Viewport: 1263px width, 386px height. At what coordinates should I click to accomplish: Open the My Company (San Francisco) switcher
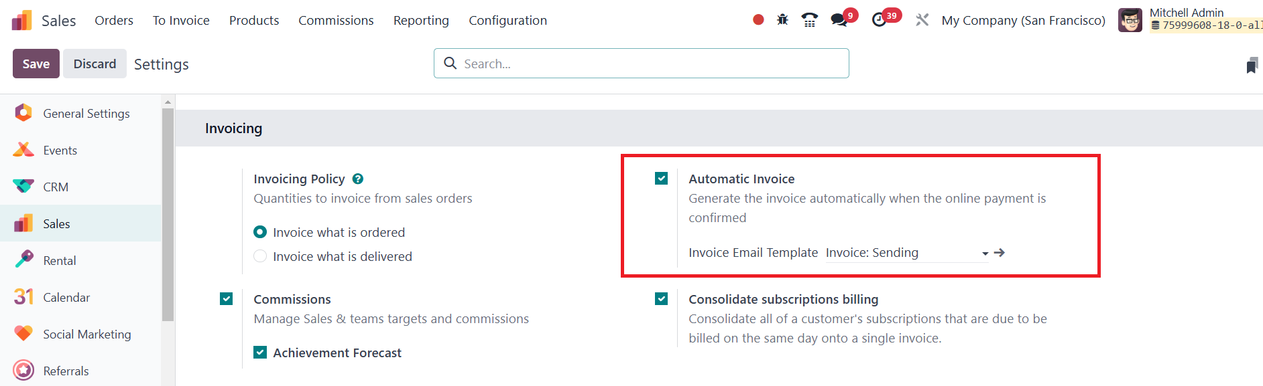coord(1023,20)
